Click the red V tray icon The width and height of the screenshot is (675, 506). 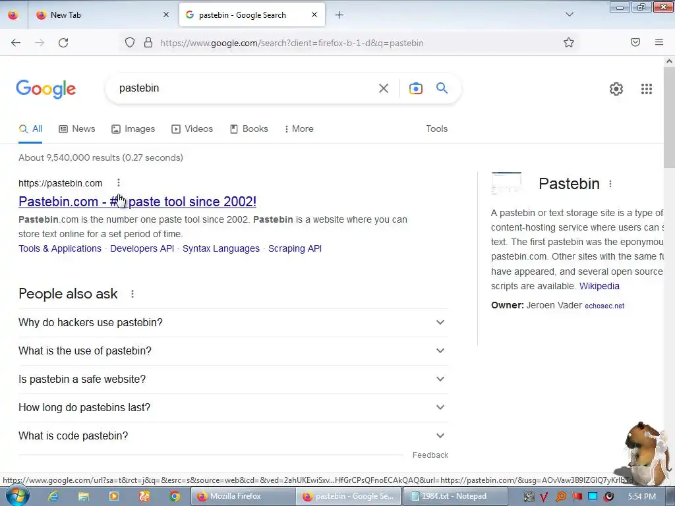coord(544,497)
